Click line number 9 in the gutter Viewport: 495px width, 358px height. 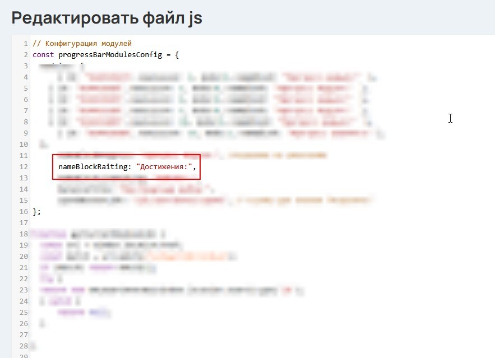click(x=26, y=133)
